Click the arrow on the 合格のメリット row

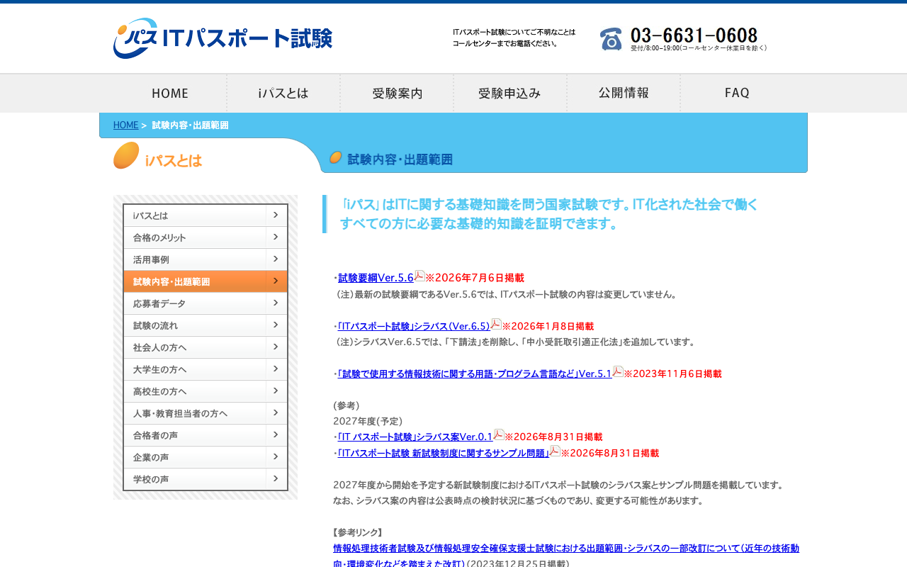point(276,237)
